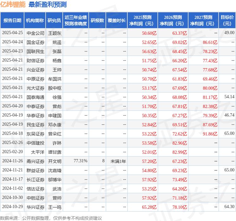This screenshot has width=236, height=221.
Task: Select 50.60亿 profit forecast value
Action: click(x=149, y=33)
